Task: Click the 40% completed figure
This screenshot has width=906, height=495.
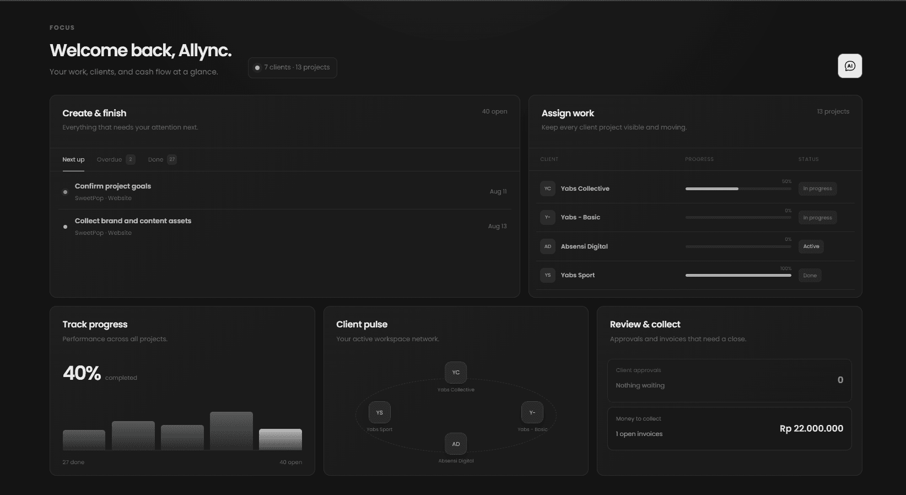Action: 82,373
